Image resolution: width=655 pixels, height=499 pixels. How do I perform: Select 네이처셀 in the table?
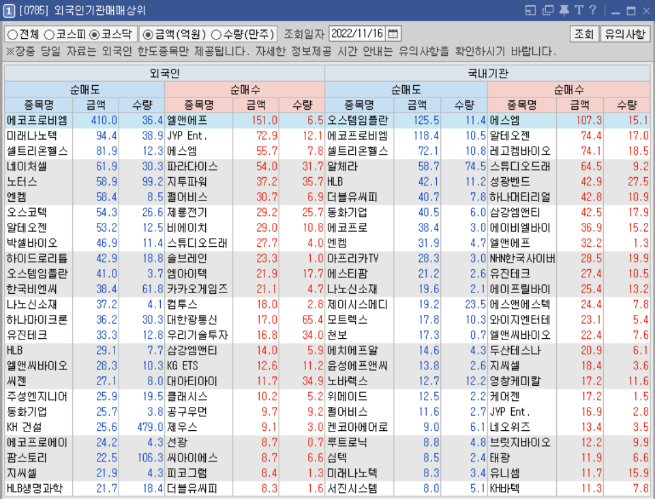27,166
